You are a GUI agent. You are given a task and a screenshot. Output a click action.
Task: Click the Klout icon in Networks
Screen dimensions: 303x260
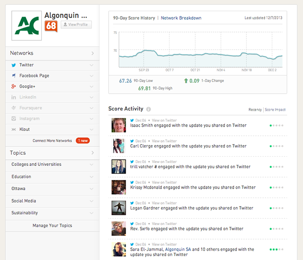point(14,130)
